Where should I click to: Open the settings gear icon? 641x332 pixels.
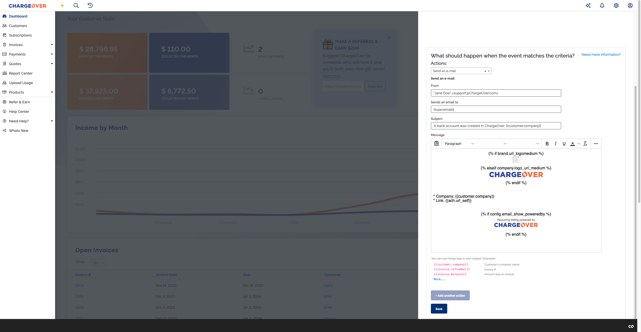coord(616,6)
